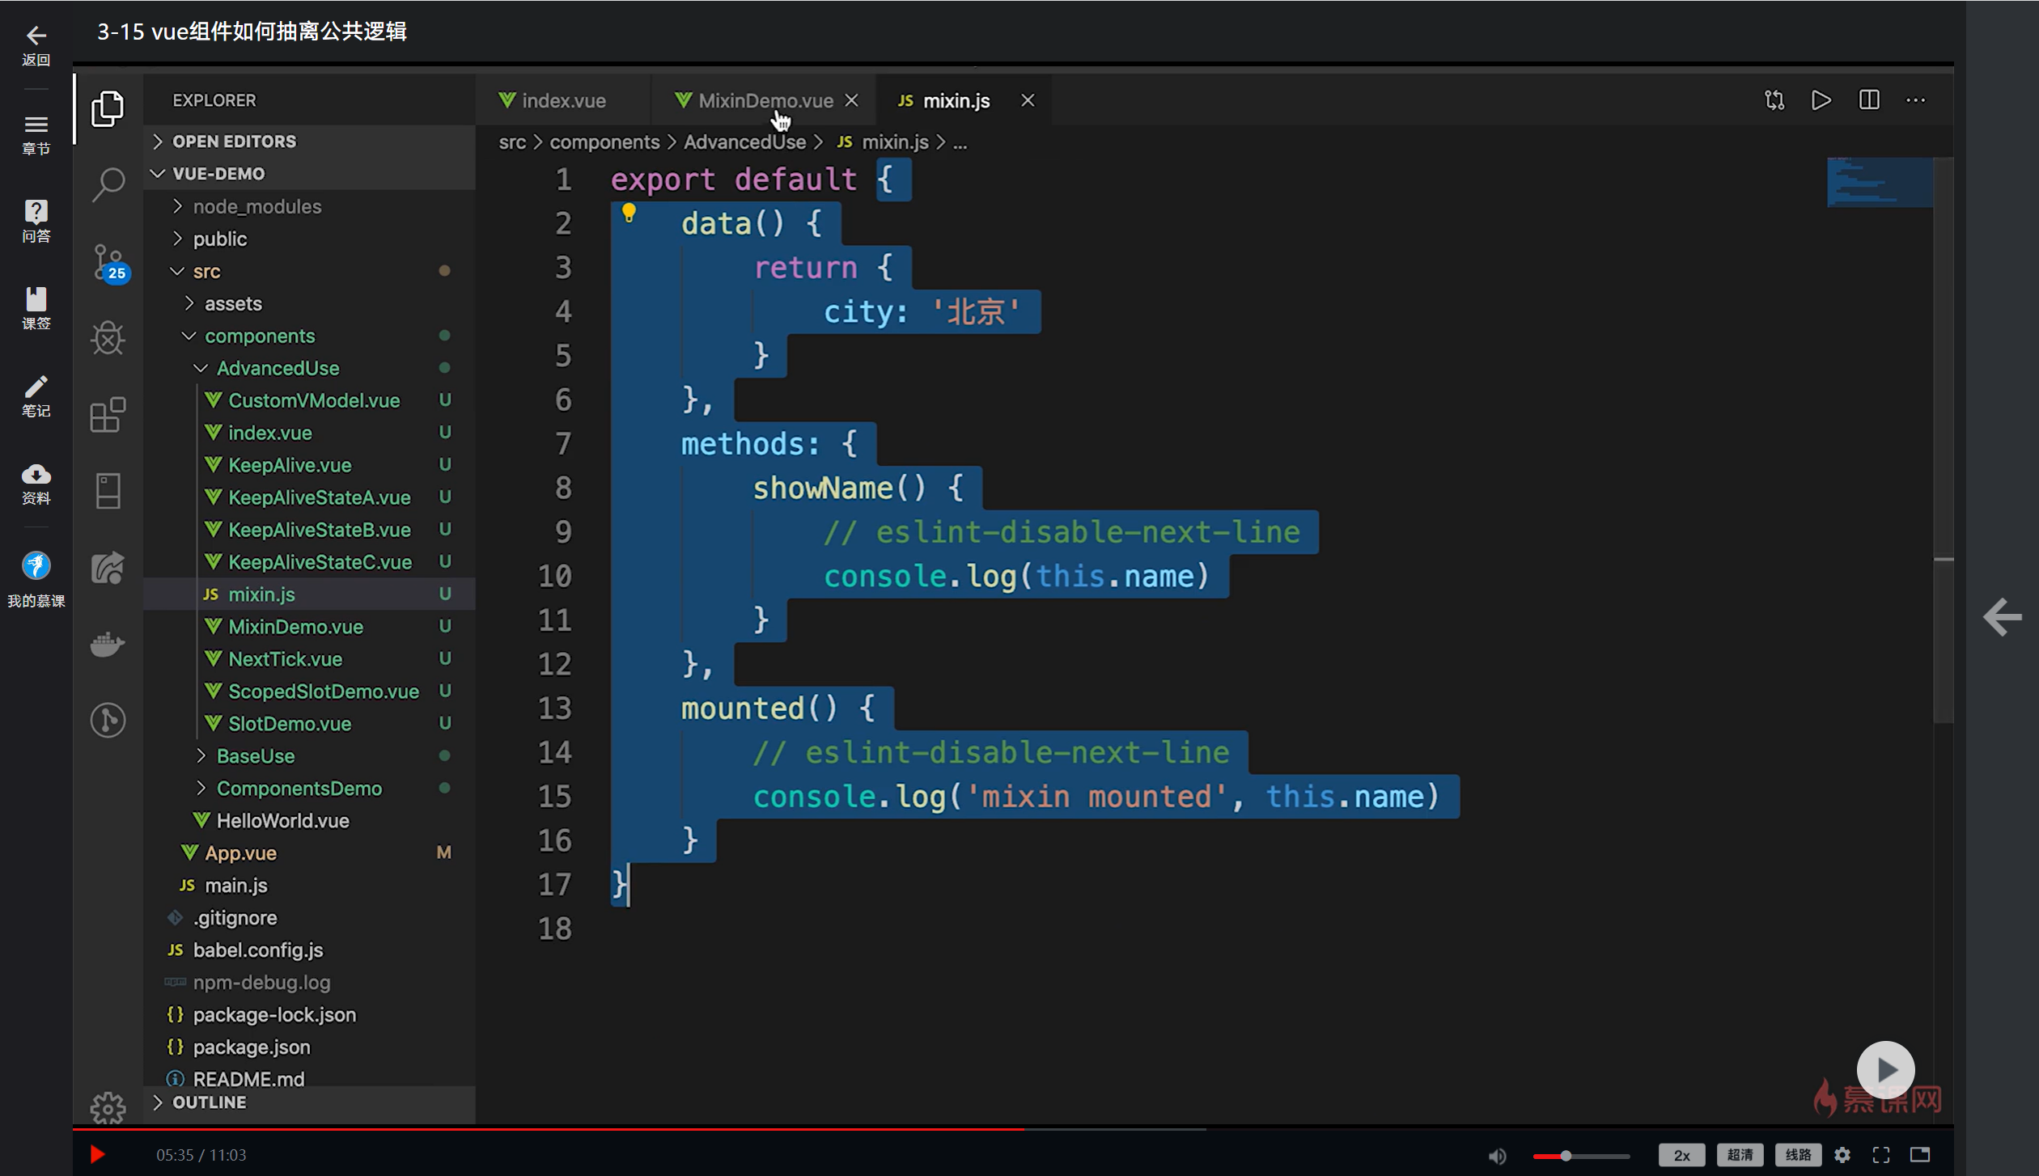Open the bookmark-like activity bar icon
Image resolution: width=2039 pixels, height=1176 pixels.
tap(108, 490)
